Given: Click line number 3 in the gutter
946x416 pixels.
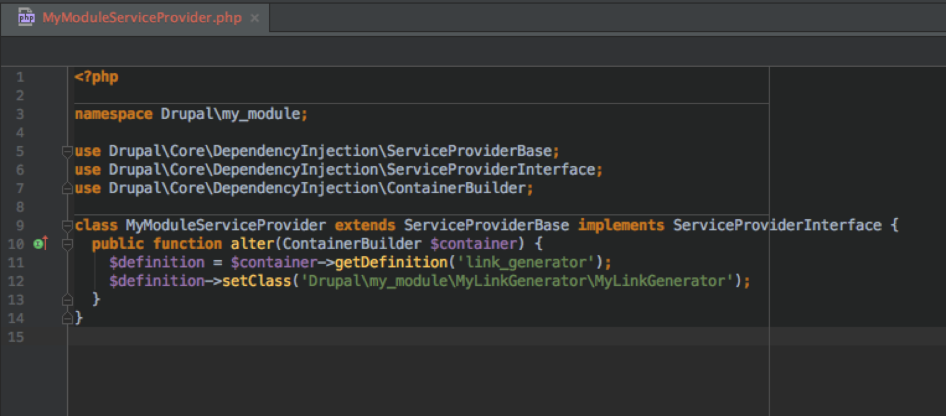Looking at the screenshot, I should click(x=20, y=114).
